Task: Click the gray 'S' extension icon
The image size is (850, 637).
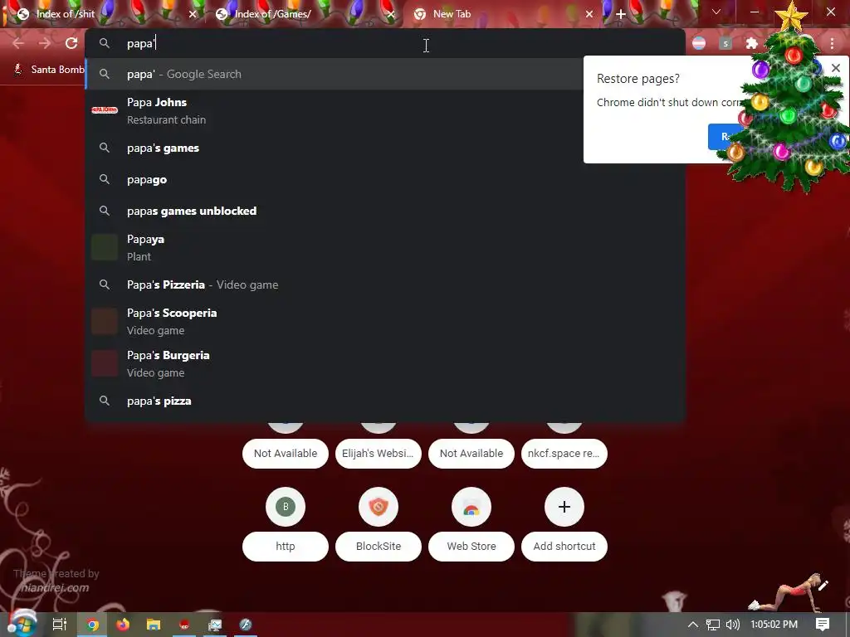Action: click(725, 43)
